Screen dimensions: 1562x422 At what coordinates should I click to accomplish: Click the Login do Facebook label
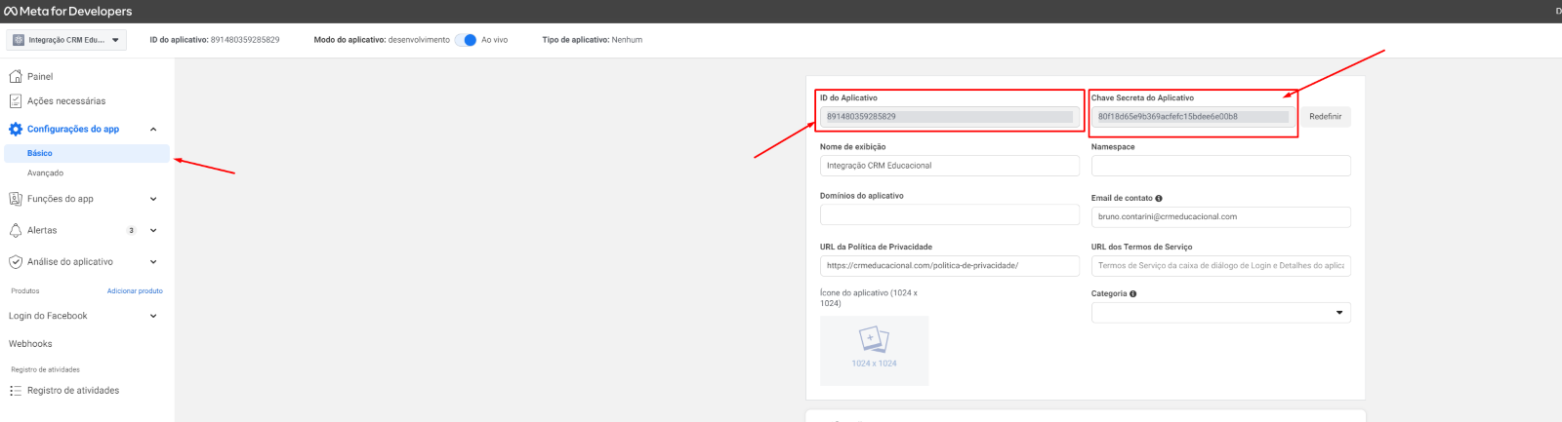pyautogui.click(x=48, y=316)
